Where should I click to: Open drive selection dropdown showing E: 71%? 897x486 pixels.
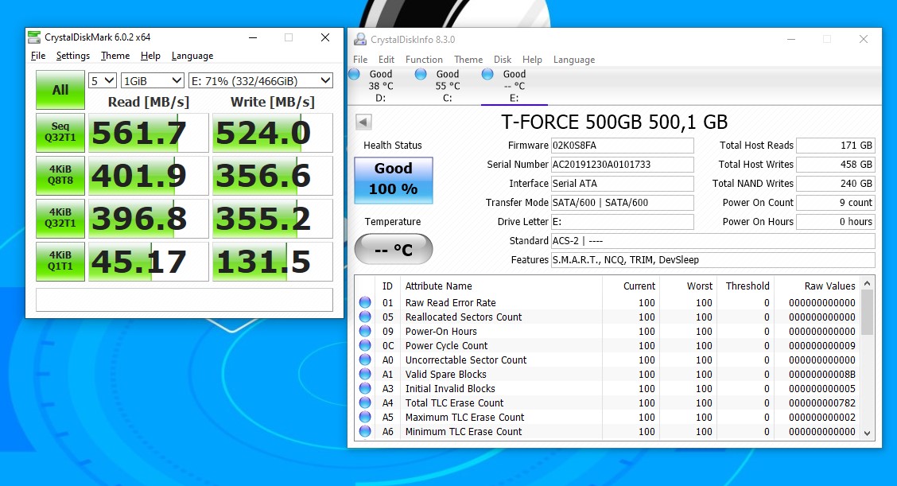point(261,80)
